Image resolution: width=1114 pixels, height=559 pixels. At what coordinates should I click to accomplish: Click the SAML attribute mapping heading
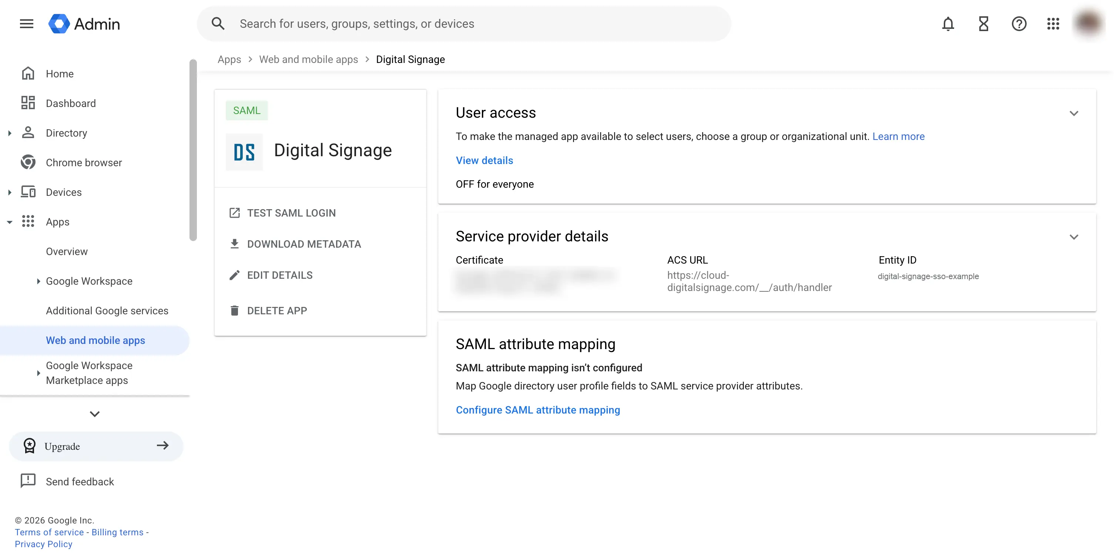(x=536, y=344)
